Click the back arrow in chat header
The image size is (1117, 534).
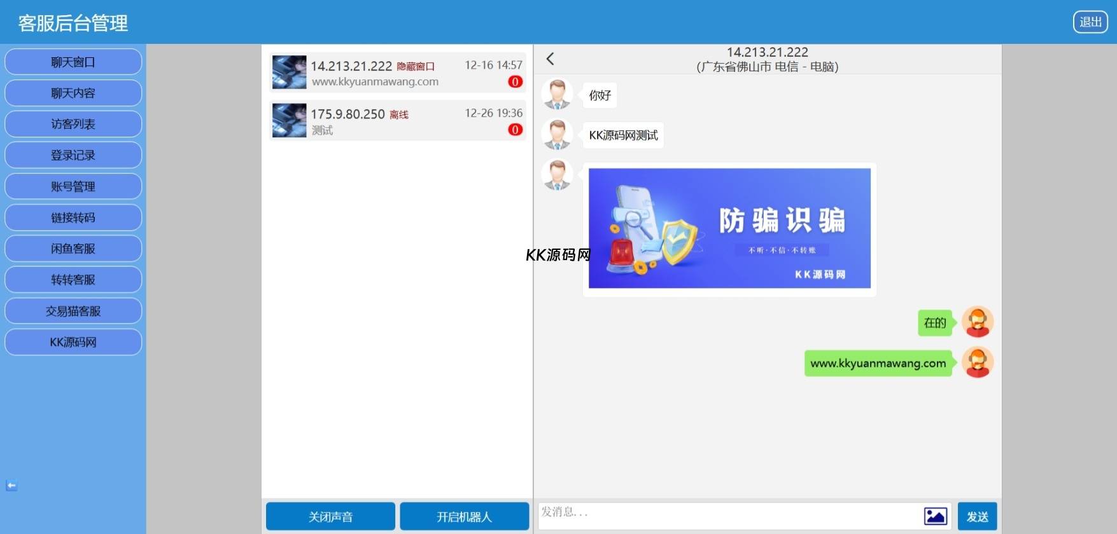(551, 59)
